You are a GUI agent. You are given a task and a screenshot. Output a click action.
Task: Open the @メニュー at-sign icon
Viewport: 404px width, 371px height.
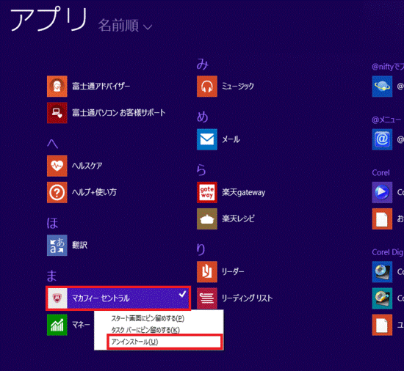(x=382, y=139)
